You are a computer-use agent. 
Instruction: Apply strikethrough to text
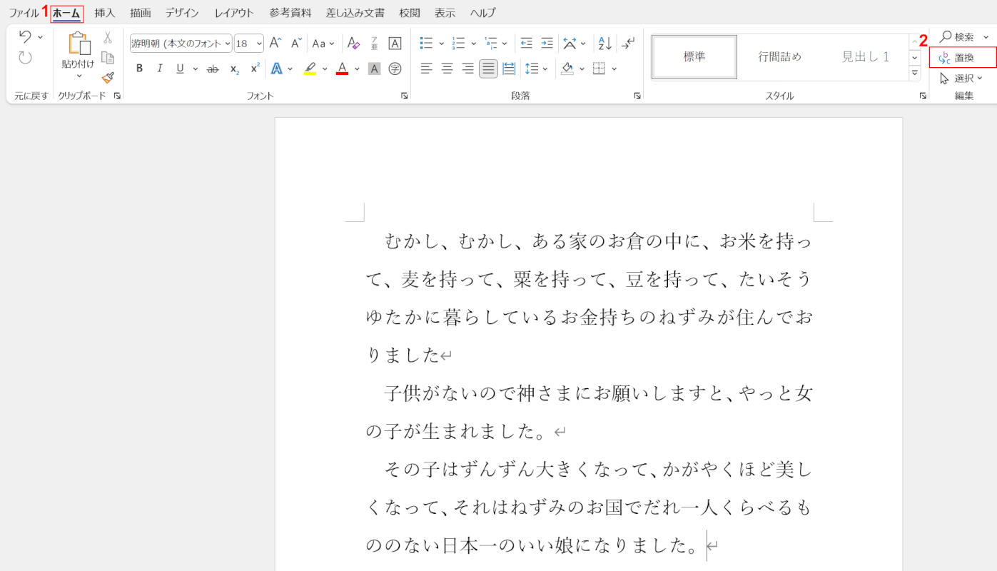[213, 69]
